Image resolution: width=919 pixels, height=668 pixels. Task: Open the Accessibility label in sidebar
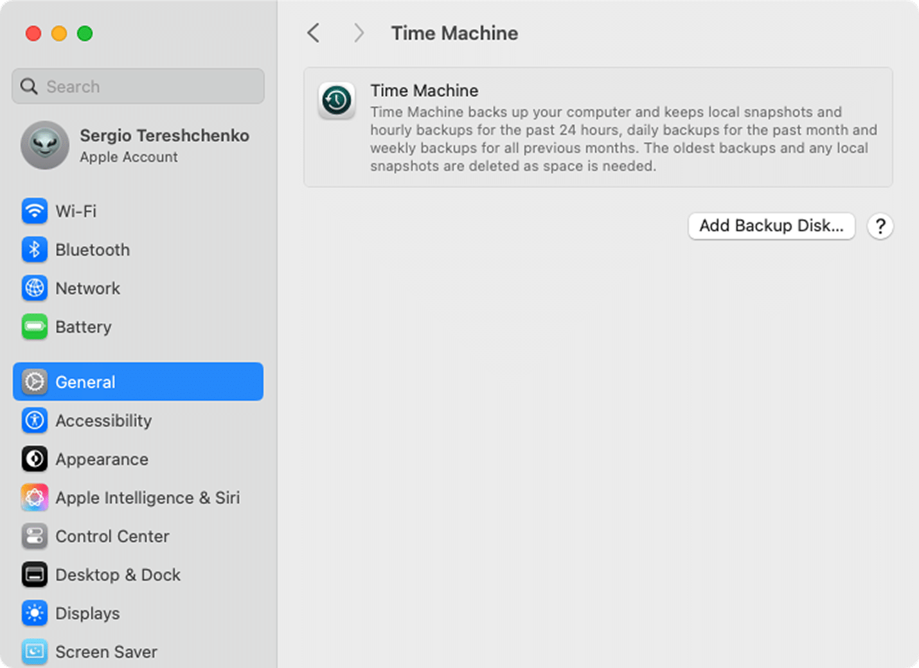103,421
